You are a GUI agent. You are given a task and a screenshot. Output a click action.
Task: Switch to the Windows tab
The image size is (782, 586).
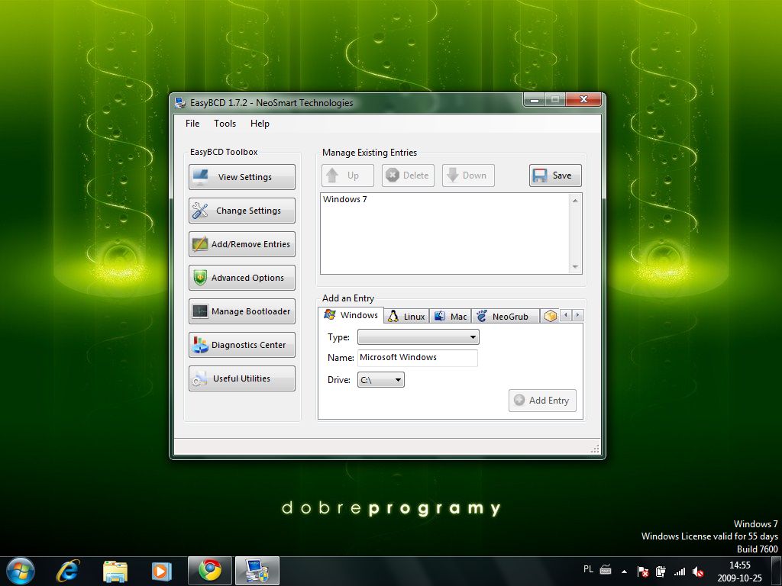pyautogui.click(x=351, y=315)
